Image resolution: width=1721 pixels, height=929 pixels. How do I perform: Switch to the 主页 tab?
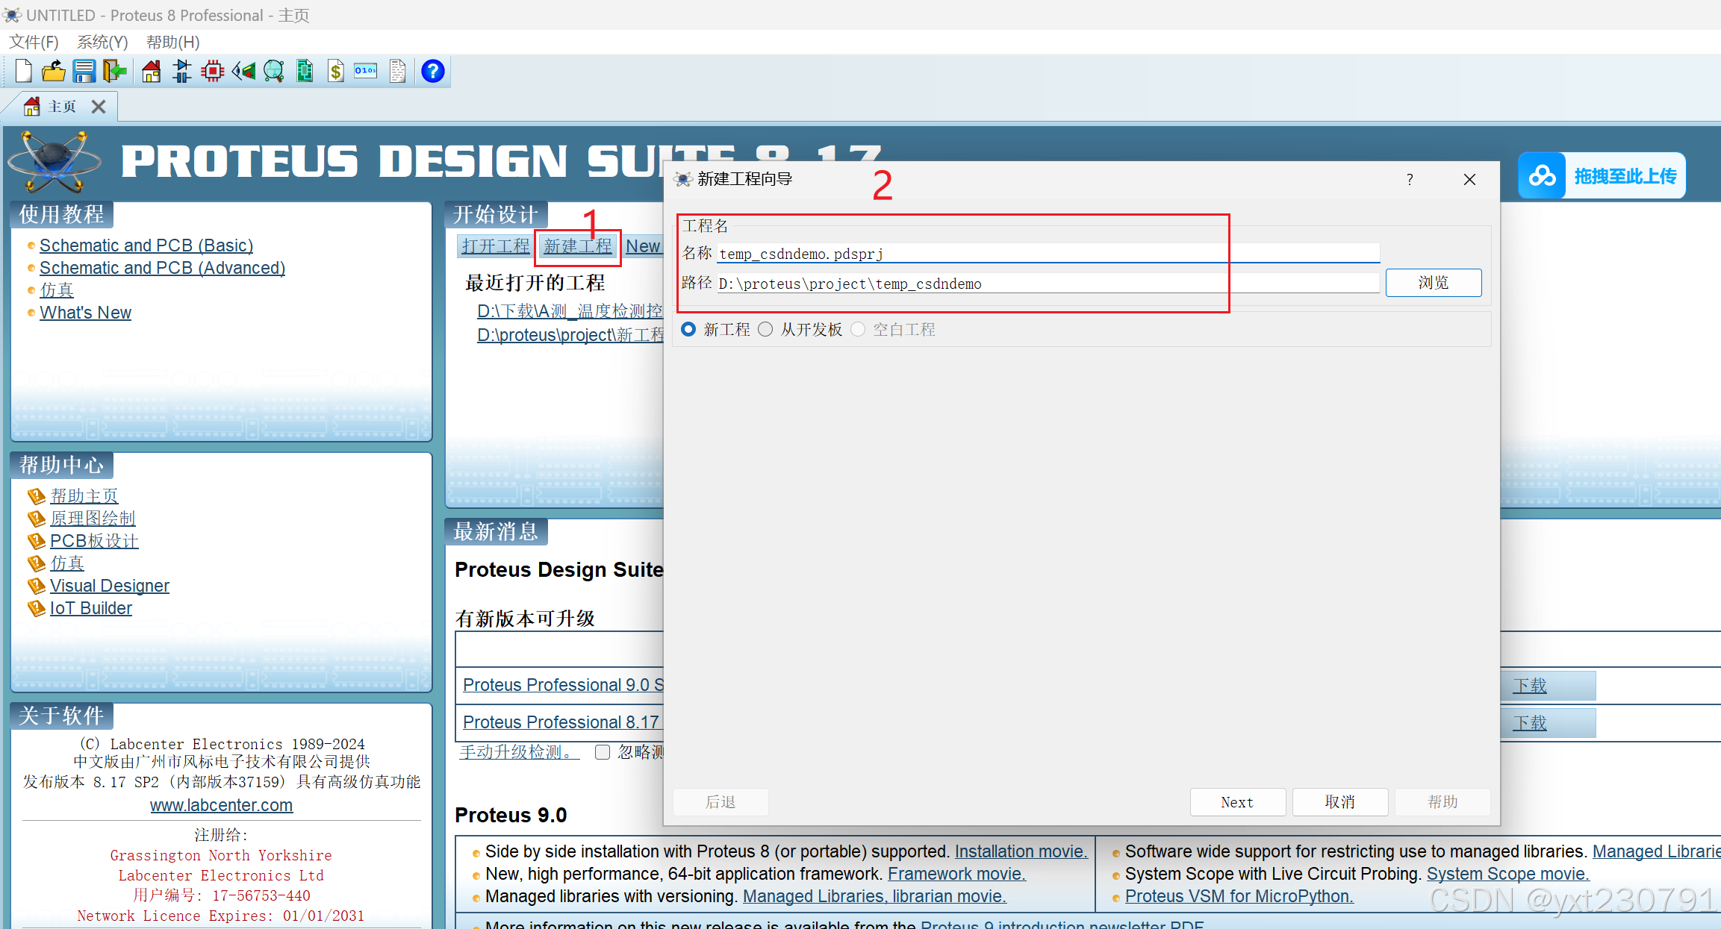(x=61, y=107)
